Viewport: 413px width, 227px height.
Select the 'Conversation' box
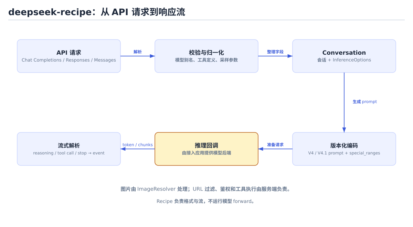pos(344,56)
